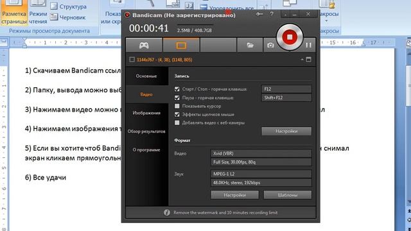Toggle the checkbox before 1144x767 area
Image resolution: width=411 pixels, height=231 pixels.
click(x=132, y=60)
